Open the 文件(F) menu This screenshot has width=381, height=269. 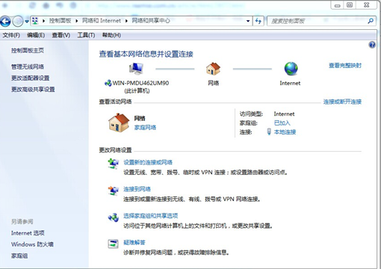(x=11, y=35)
